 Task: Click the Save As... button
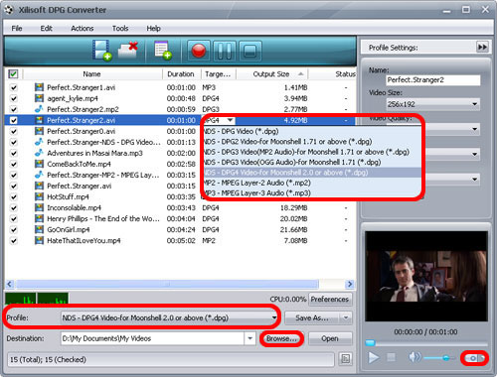point(312,317)
